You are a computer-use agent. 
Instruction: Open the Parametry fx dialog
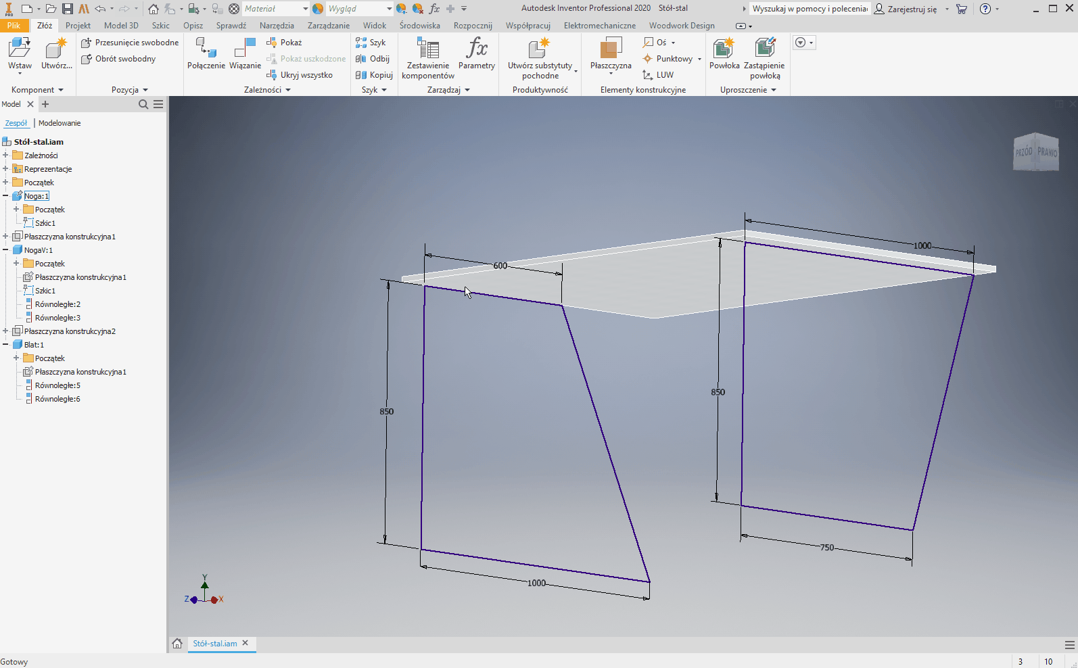coord(476,49)
